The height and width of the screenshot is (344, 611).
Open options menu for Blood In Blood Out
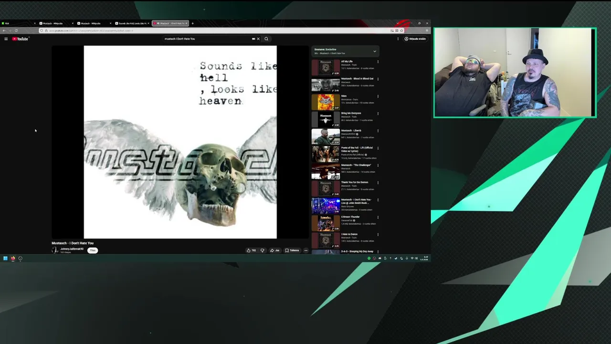click(378, 79)
